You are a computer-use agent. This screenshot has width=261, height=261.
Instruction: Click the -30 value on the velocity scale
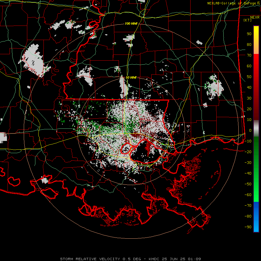(248, 163)
